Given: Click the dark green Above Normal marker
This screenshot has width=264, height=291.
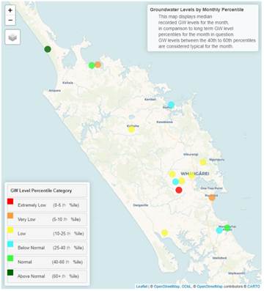Looking at the screenshot, I should point(48,49).
